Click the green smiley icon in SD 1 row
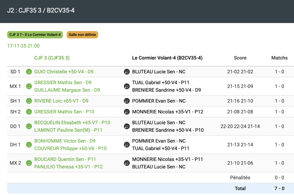 coord(29,72)
